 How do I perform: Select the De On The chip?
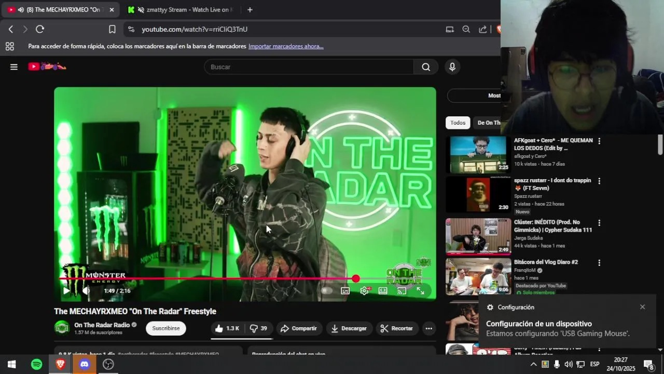[x=488, y=123]
